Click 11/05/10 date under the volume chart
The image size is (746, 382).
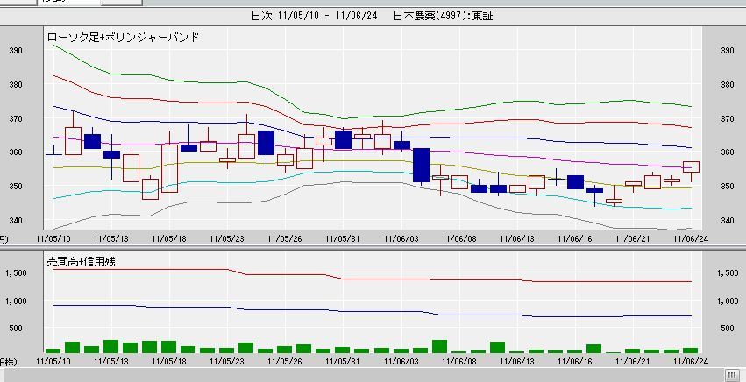tap(53, 362)
